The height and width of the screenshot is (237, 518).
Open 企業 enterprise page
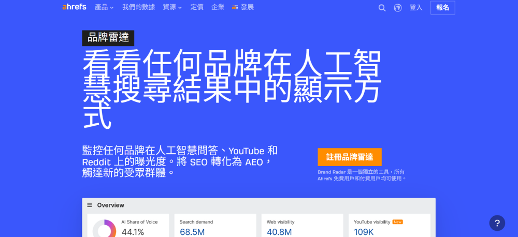point(218,7)
